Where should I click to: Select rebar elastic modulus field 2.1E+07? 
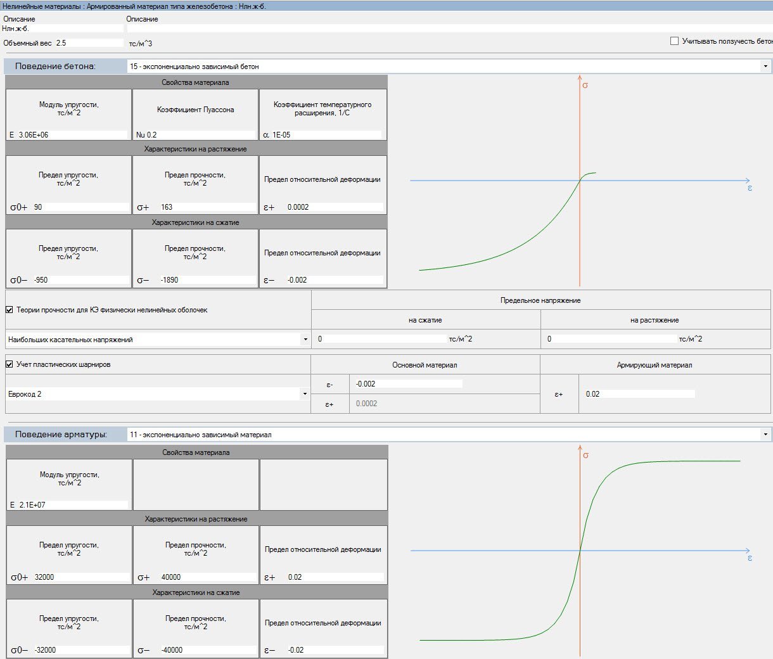tap(72, 505)
